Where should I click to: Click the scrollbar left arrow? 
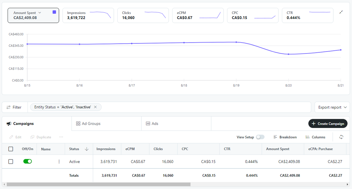click(x=4, y=185)
